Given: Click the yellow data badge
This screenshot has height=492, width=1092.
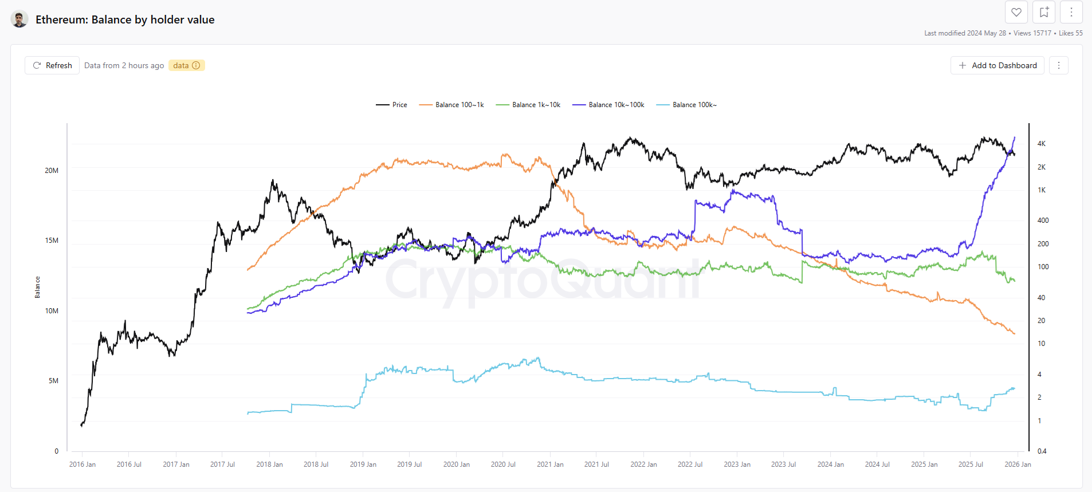Looking at the screenshot, I should click(180, 65).
